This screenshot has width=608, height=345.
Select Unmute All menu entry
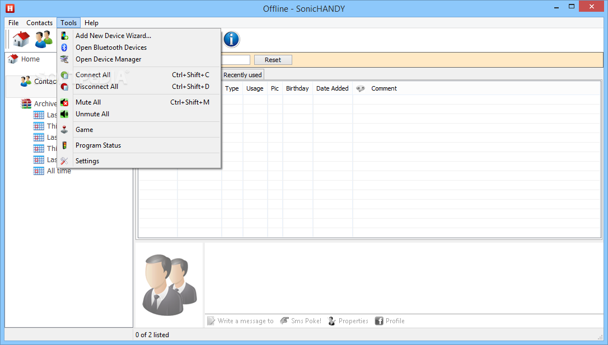139,114
